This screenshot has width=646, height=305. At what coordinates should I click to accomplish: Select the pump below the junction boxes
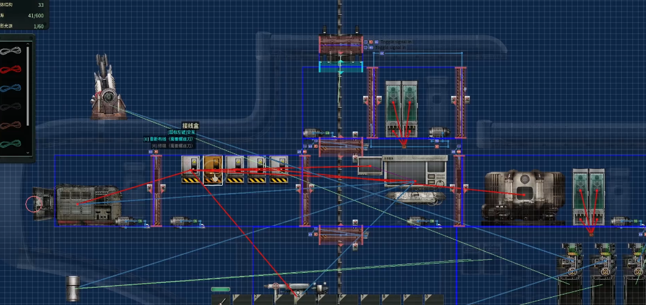click(x=181, y=221)
